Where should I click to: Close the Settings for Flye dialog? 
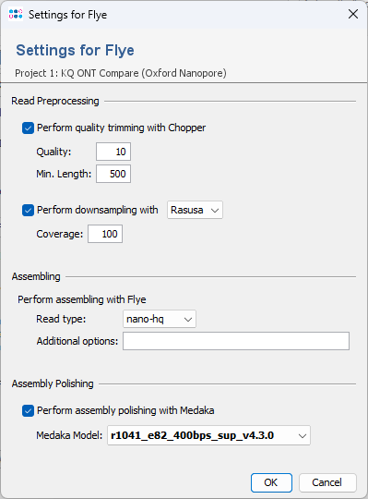click(x=353, y=14)
